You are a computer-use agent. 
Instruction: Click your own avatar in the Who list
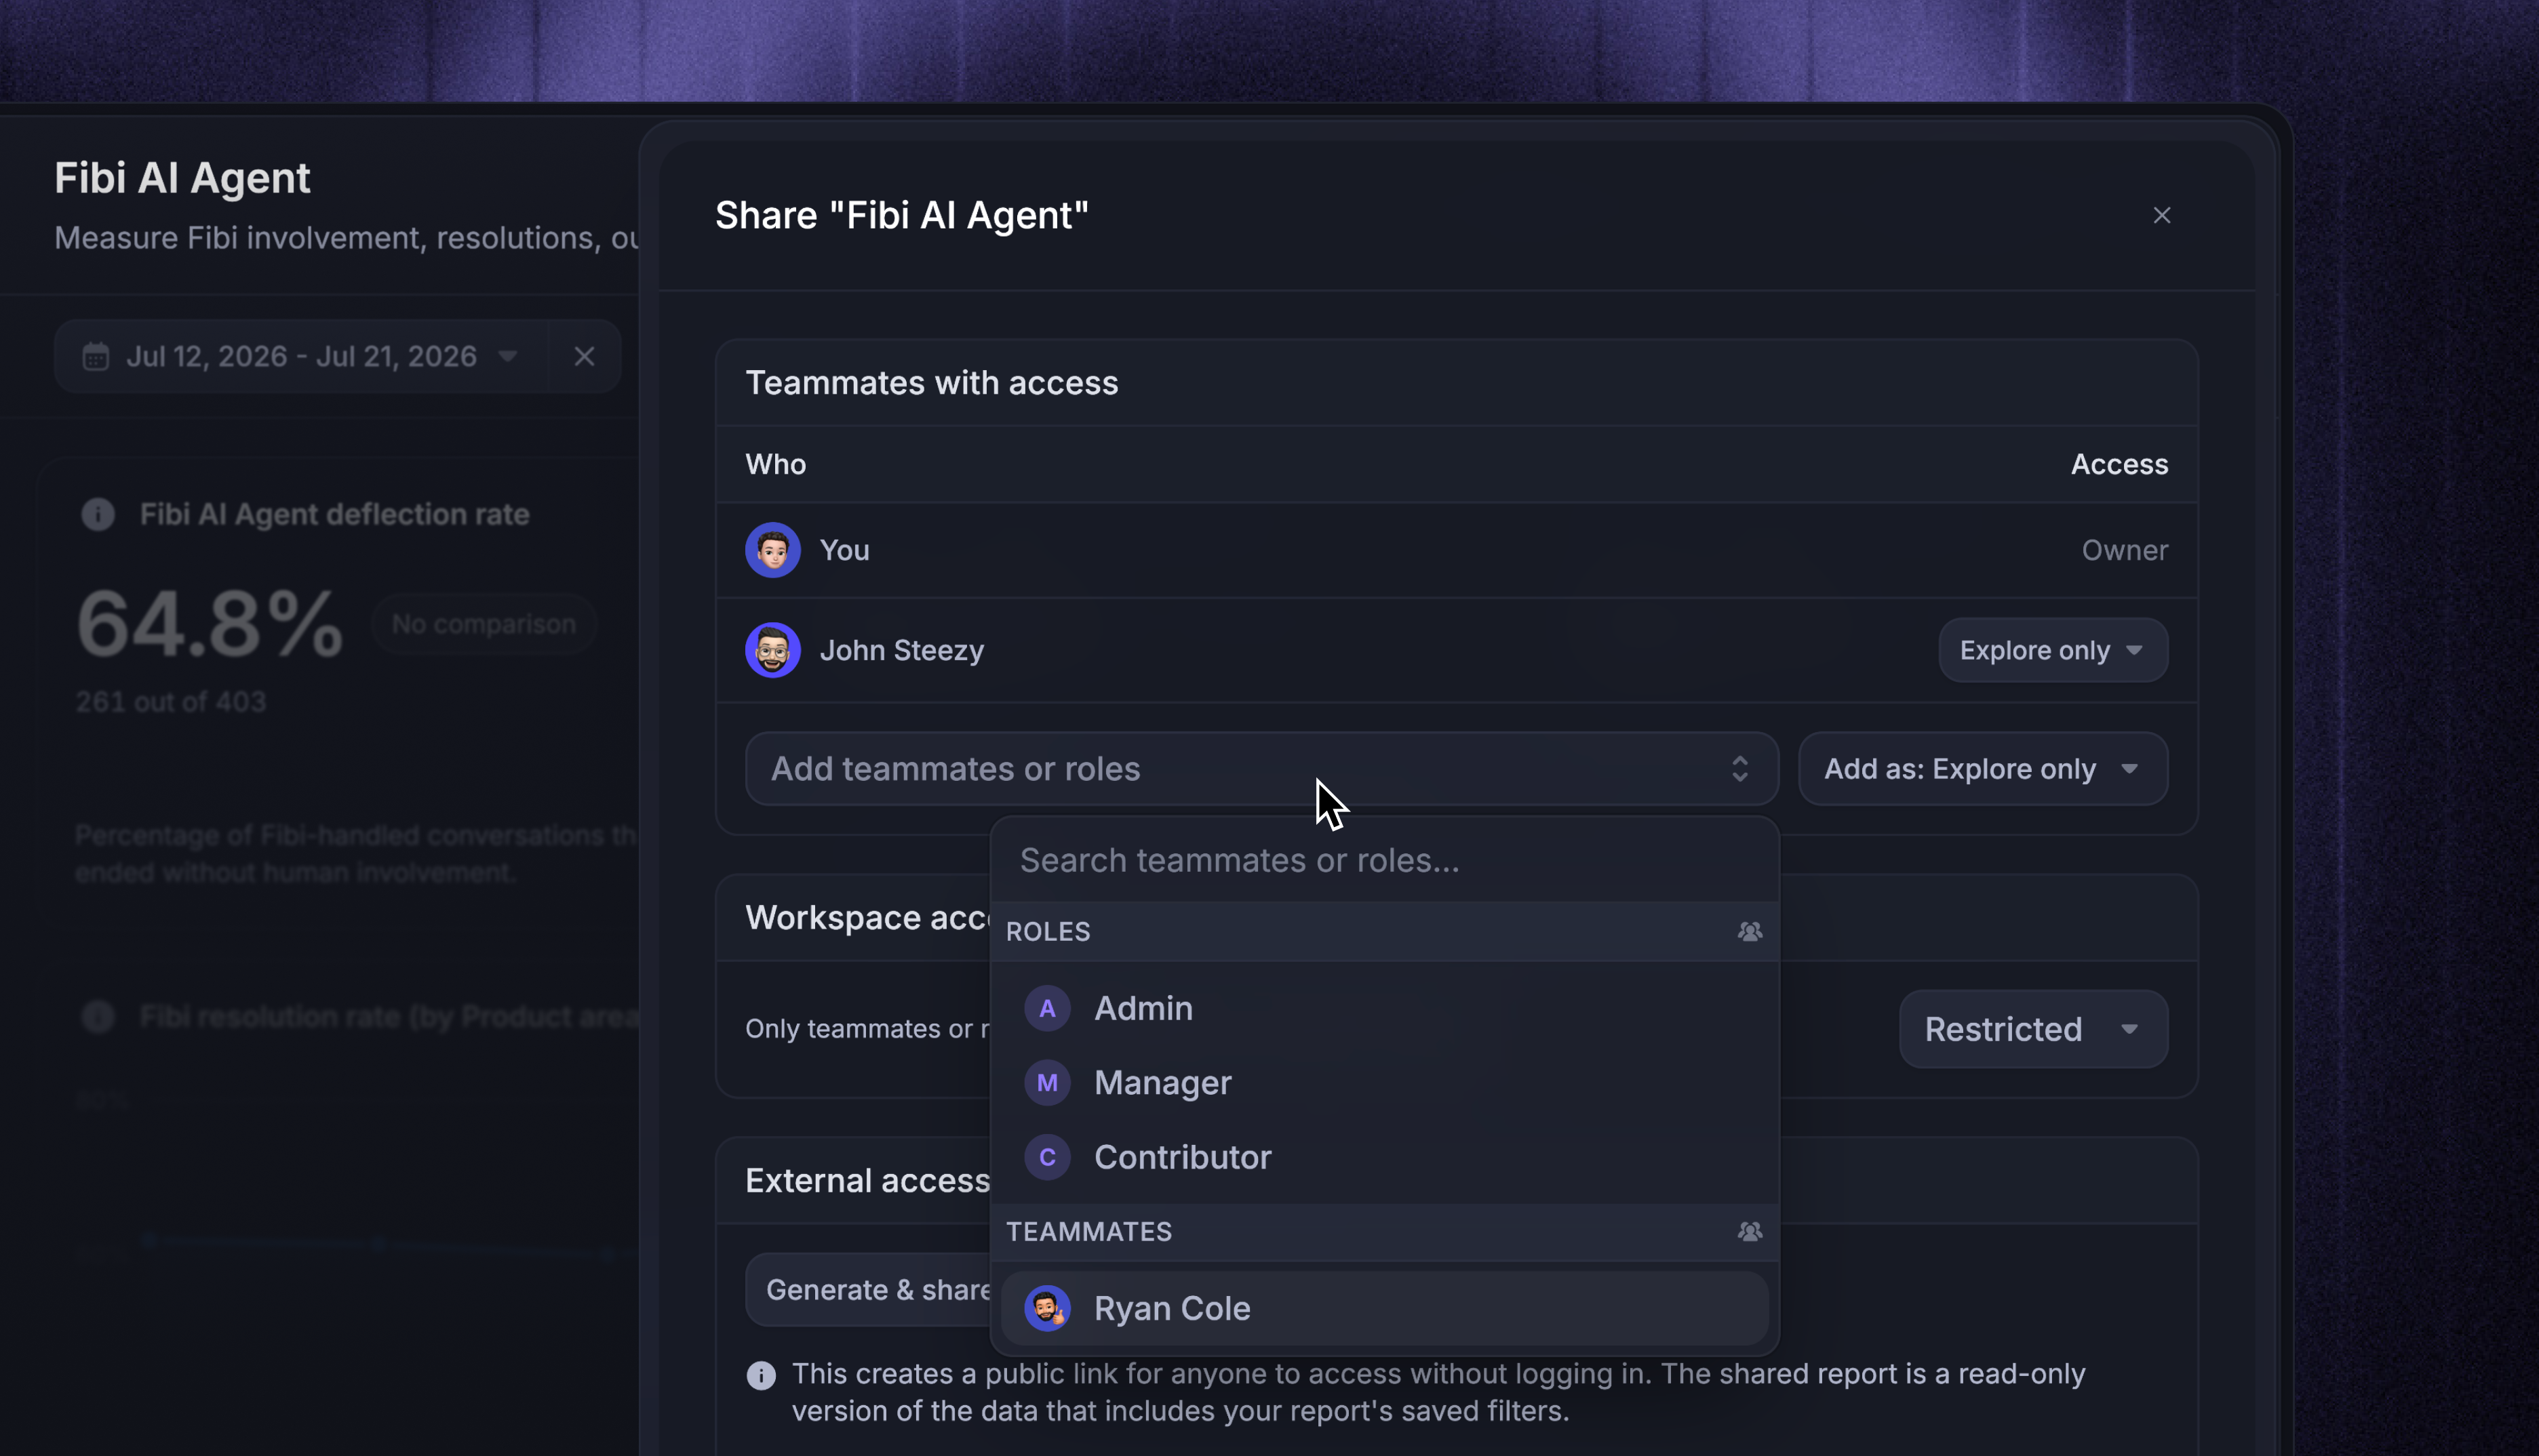tap(772, 550)
